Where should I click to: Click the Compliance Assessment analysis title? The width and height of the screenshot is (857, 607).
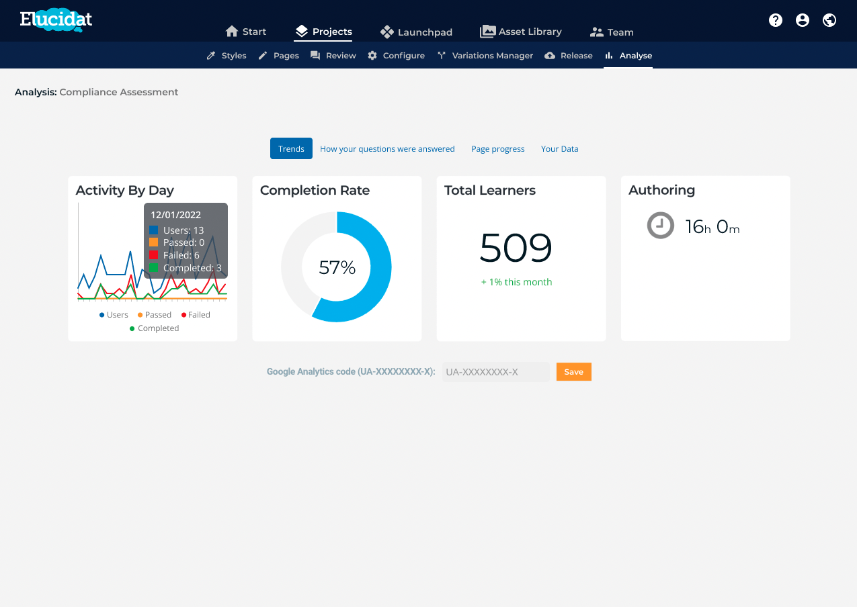(119, 92)
